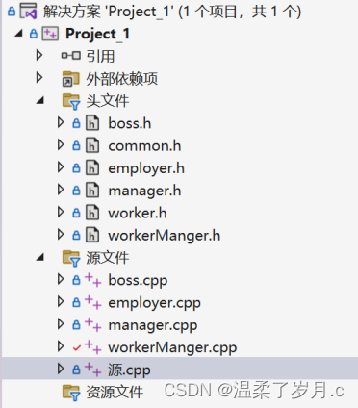358x408 pixels.
Task: Collapse the 头文件 header files folder
Action: [x=40, y=101]
